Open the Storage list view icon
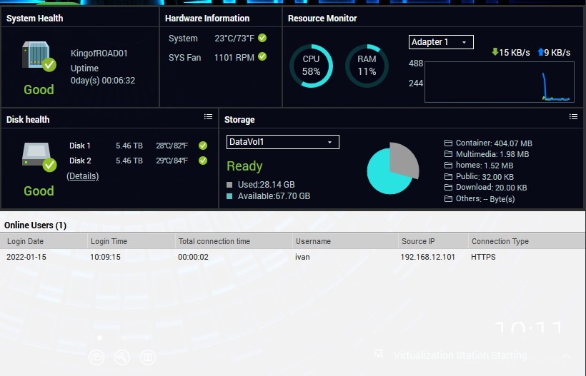Viewport: 586px width, 376px height. tap(573, 117)
